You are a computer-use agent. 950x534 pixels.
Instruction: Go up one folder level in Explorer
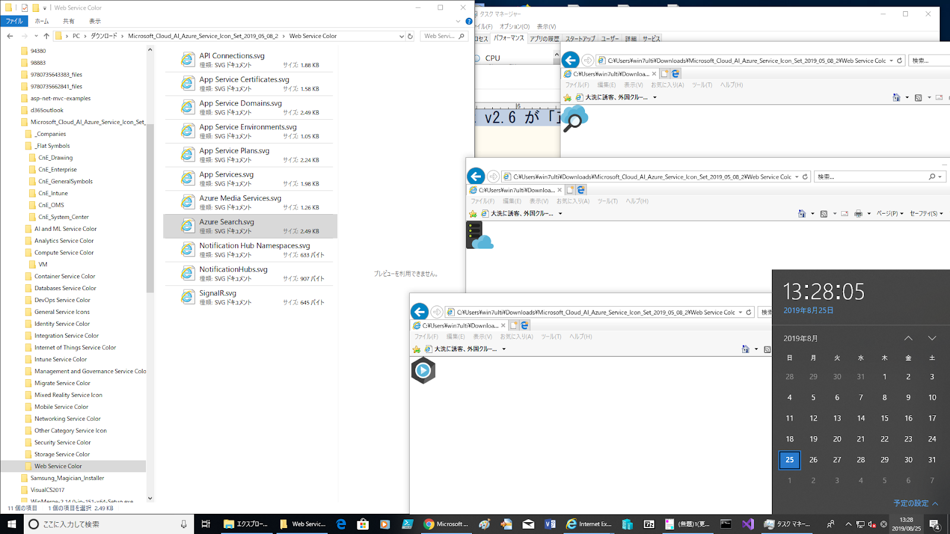pyautogui.click(x=46, y=36)
